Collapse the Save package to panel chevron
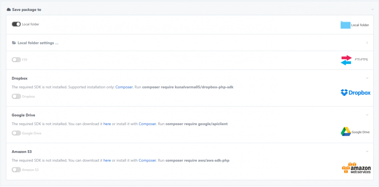 coord(373,9)
